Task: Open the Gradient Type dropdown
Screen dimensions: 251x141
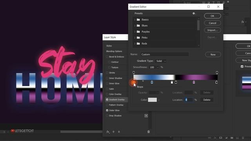Action: [161, 61]
